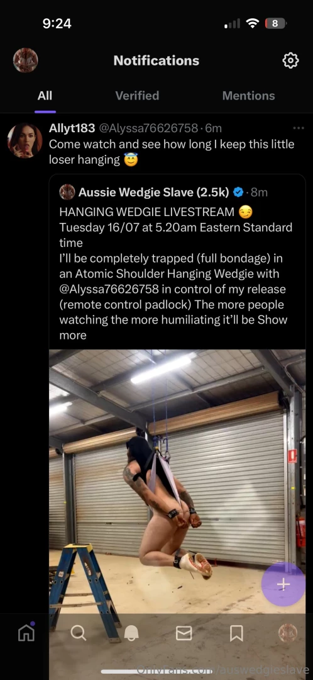Open account menu via top-left profile avatar
Screen dimensions: 313x680
pos(26,60)
